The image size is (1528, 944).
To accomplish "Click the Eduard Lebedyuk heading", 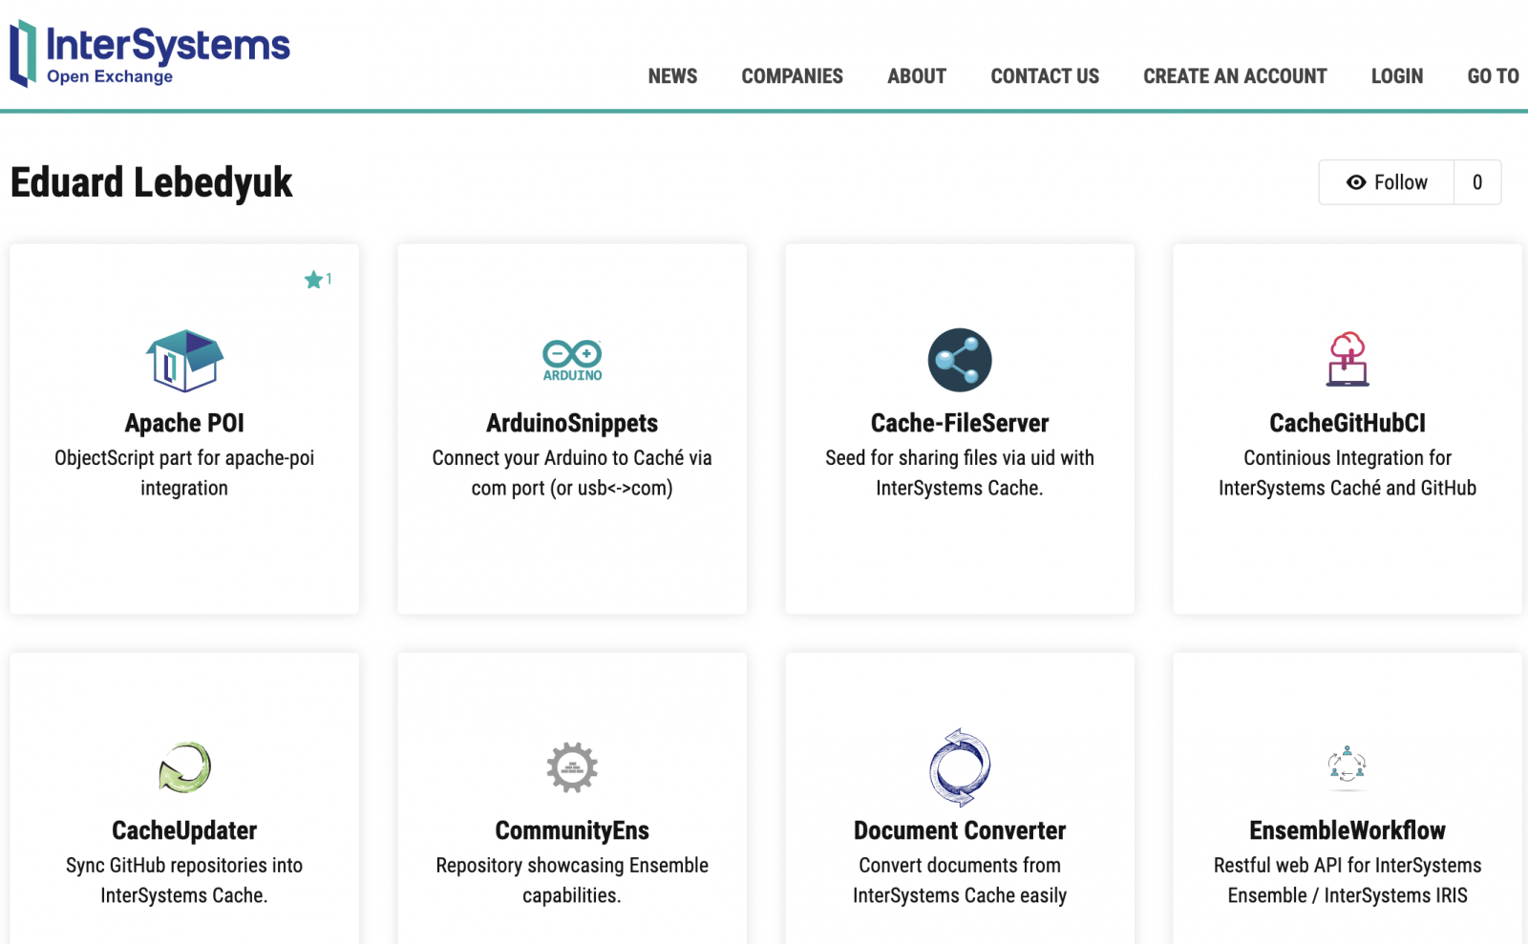I will [x=151, y=182].
